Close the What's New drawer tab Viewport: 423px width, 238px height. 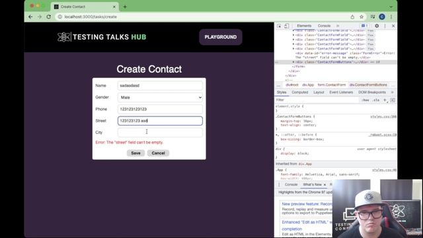tap(325, 184)
